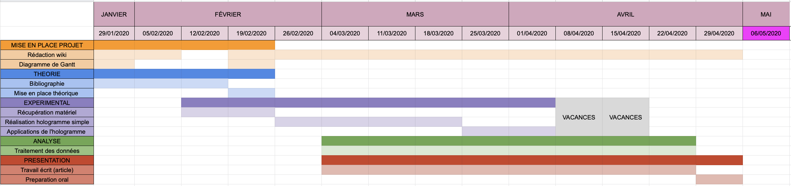Select the Preparation oral task label
The height and width of the screenshot is (186, 791).
[47, 179]
